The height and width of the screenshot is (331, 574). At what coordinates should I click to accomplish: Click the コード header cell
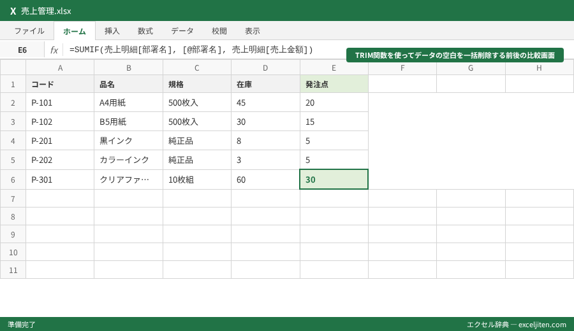pyautogui.click(x=60, y=85)
